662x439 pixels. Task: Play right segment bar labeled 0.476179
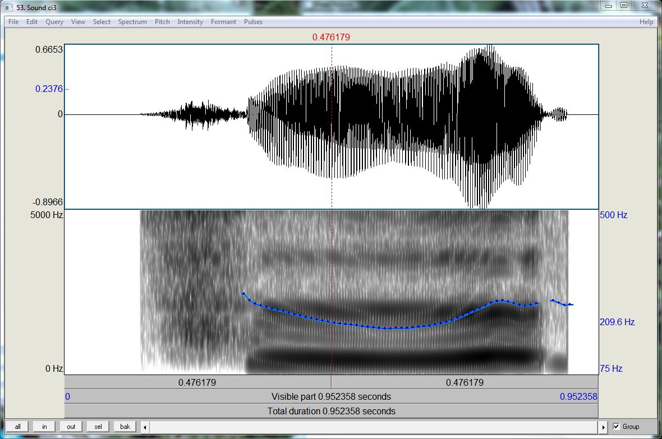coord(465,382)
